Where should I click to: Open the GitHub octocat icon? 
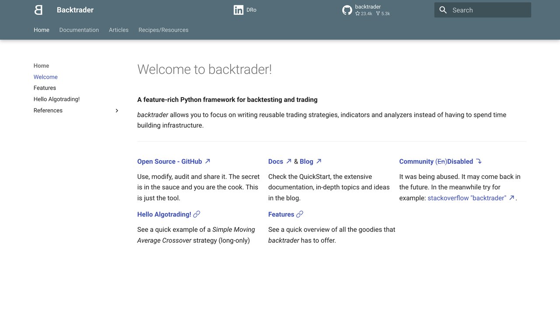point(347,10)
